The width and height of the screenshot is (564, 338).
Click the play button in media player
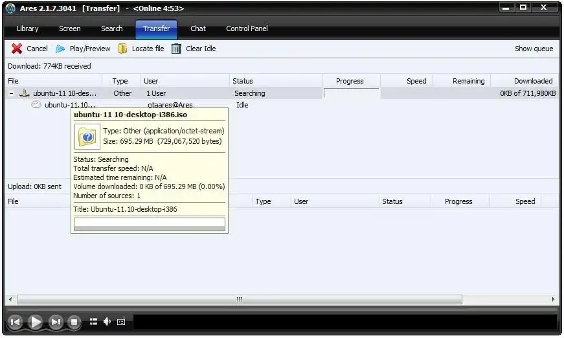click(x=35, y=321)
